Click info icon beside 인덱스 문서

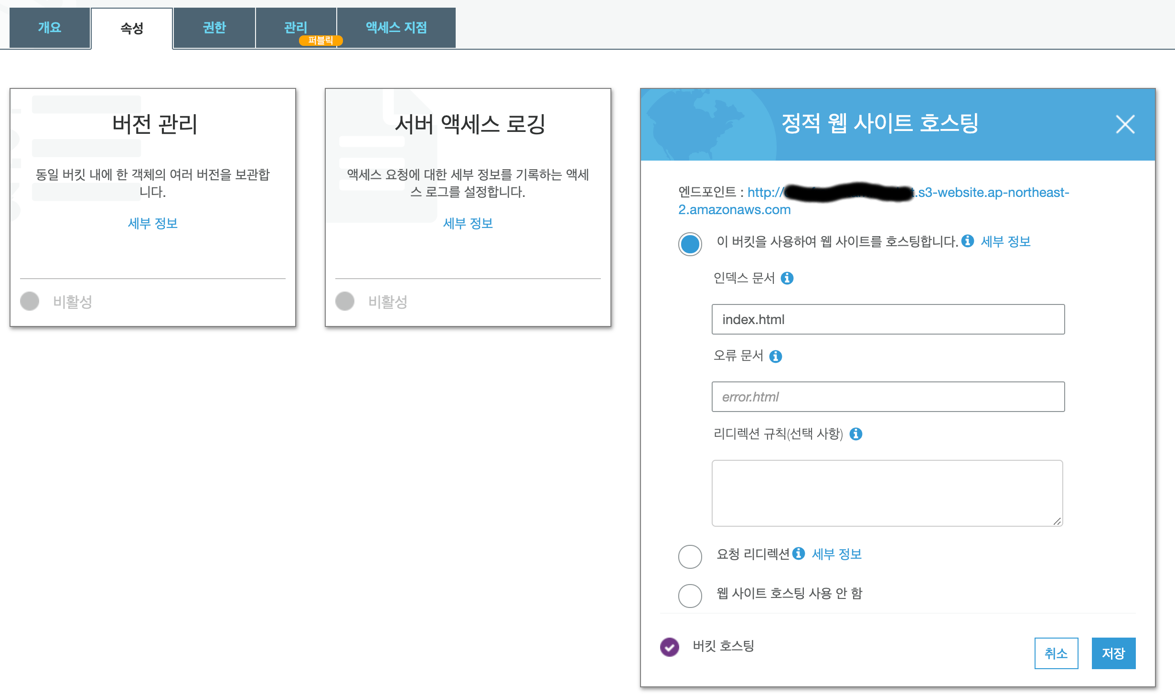point(787,278)
